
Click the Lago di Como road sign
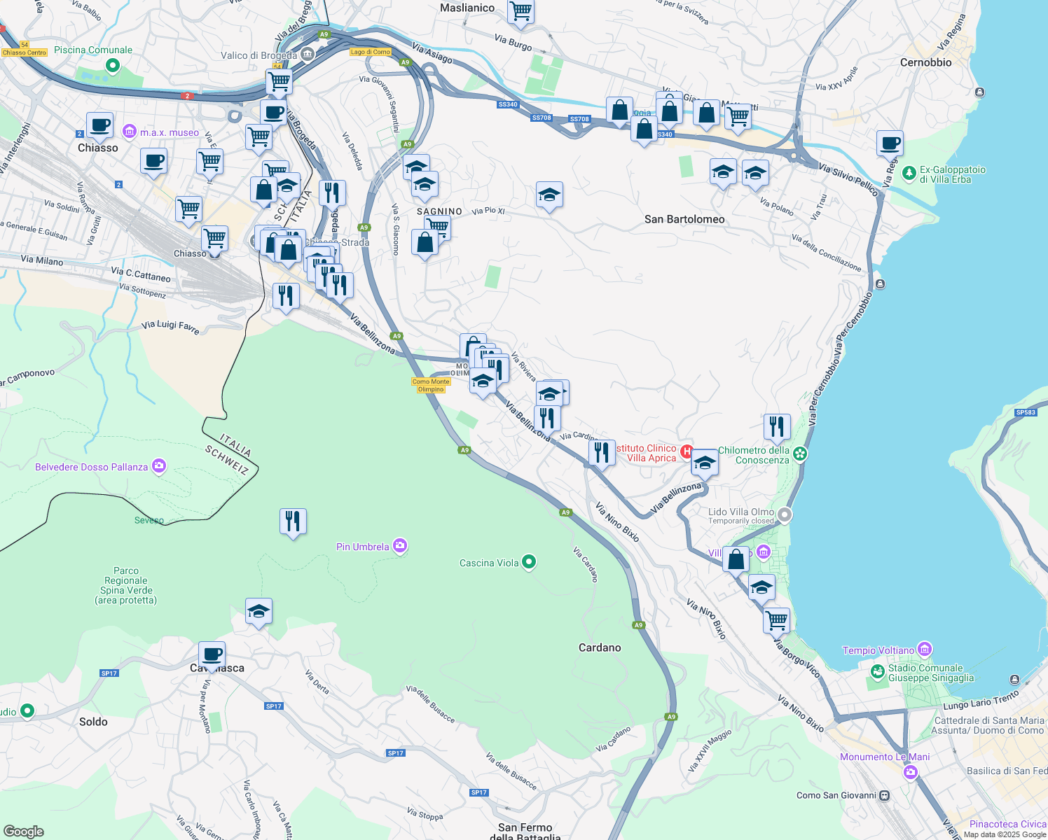371,52
